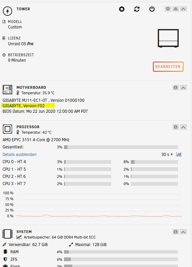Image resolution: width=192 pixels, height=267 pixels.
Task: Collapse the System panel
Action: 183,232
